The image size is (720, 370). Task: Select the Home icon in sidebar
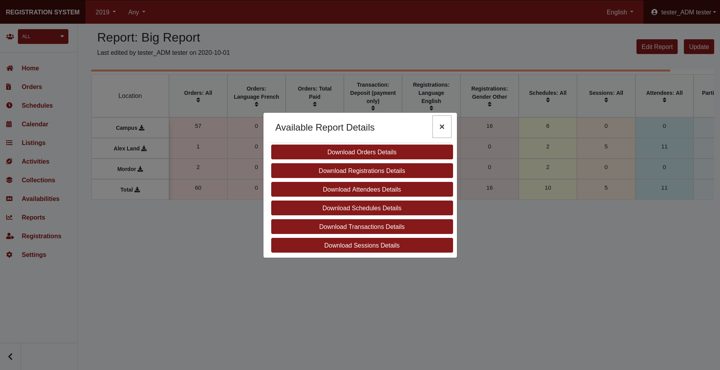click(10, 68)
